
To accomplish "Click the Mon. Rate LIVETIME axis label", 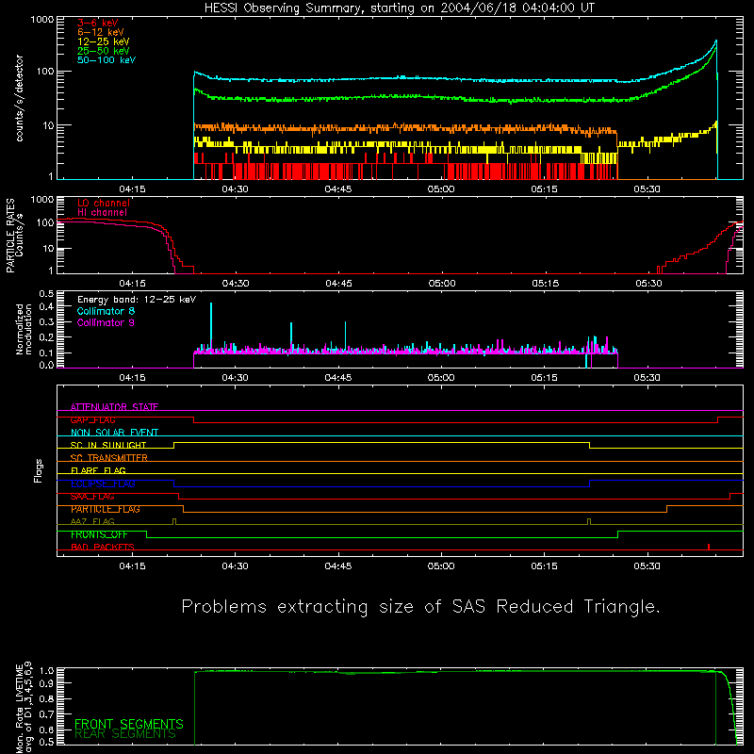I will coord(24,707).
